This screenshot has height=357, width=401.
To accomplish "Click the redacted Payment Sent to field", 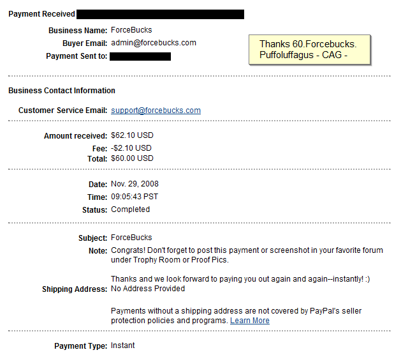I will (140, 56).
